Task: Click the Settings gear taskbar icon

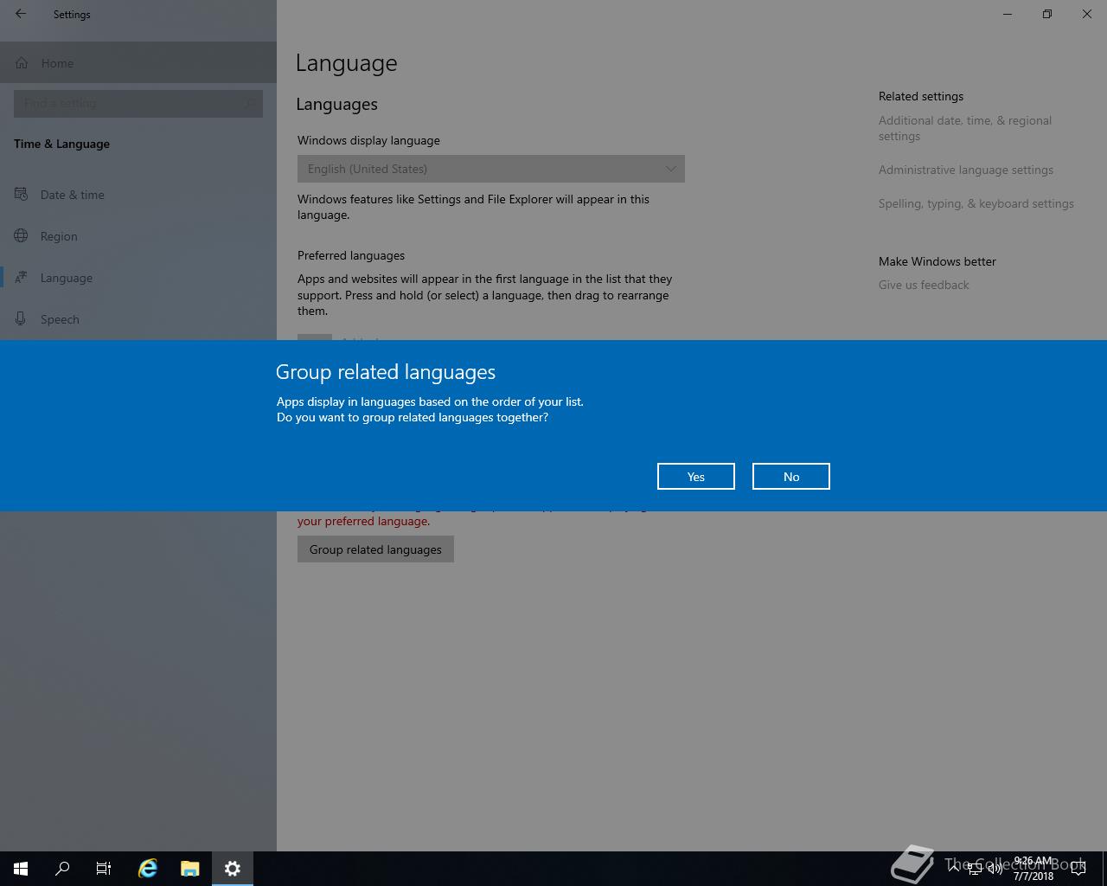Action: click(233, 869)
